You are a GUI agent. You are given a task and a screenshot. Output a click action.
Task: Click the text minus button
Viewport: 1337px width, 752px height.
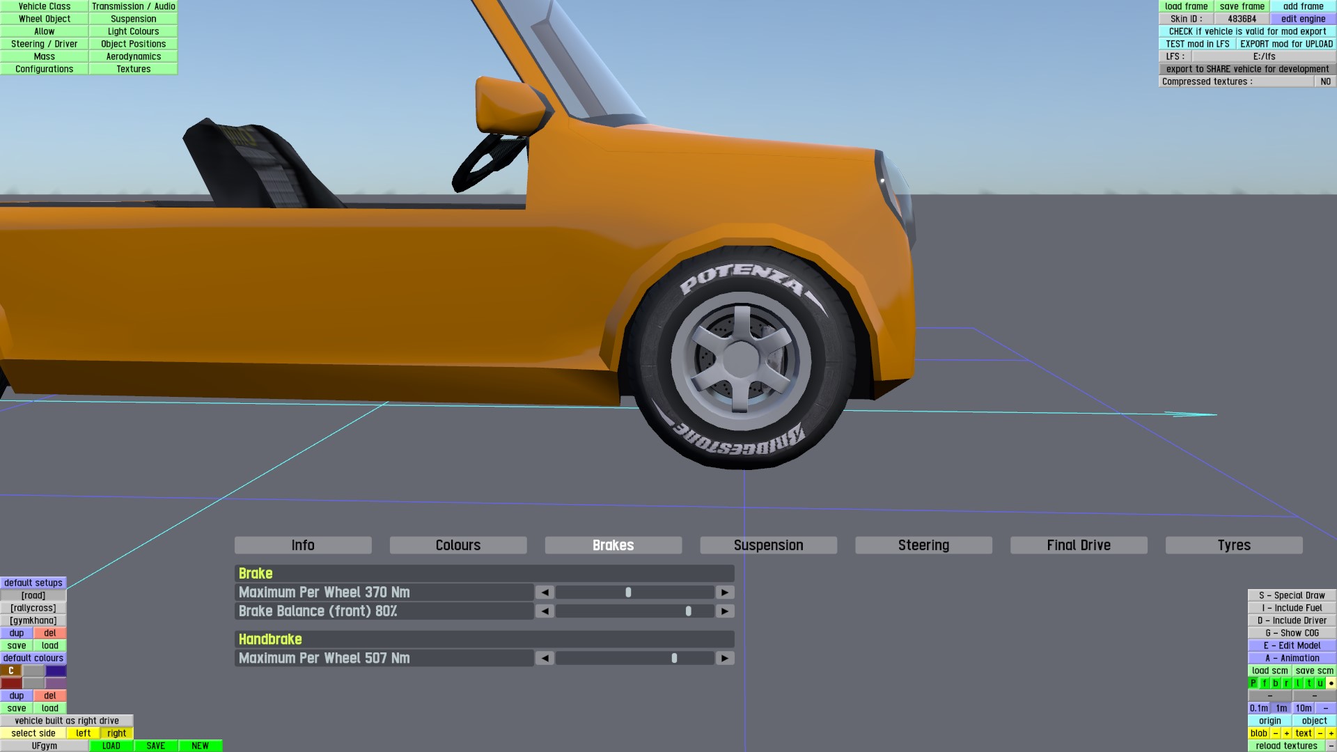click(1320, 733)
